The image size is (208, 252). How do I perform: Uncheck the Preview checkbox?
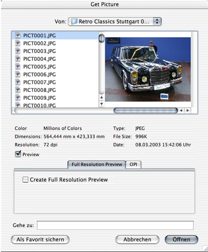[x=18, y=154]
